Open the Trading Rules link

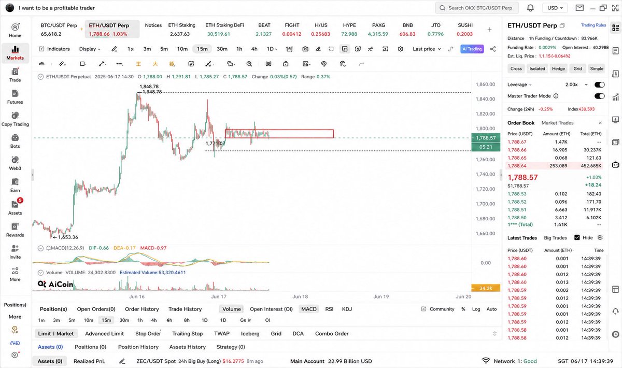coord(593,25)
